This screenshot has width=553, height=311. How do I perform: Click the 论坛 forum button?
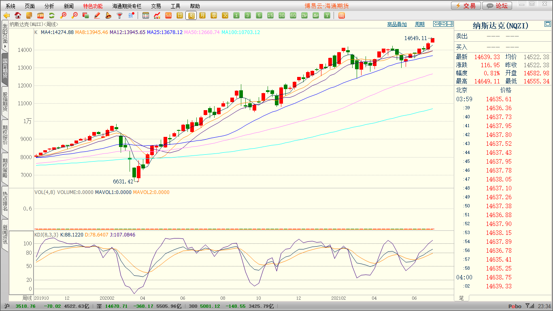point(498,6)
